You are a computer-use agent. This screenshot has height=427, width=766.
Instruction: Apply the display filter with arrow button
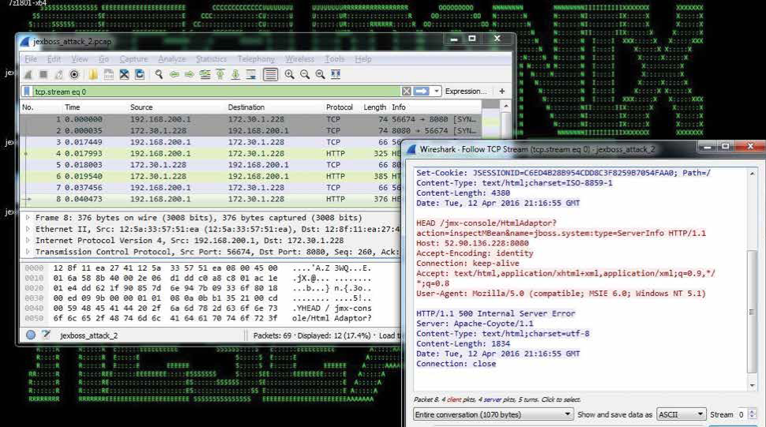421,92
